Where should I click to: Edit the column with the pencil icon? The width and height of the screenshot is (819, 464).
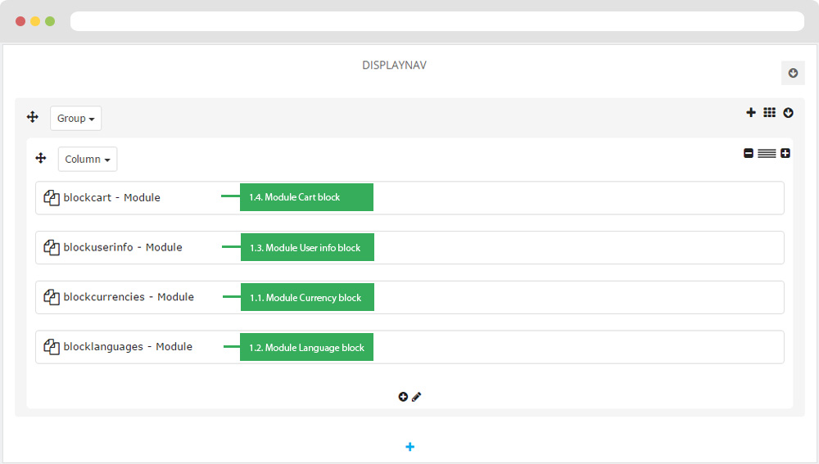pyautogui.click(x=416, y=397)
